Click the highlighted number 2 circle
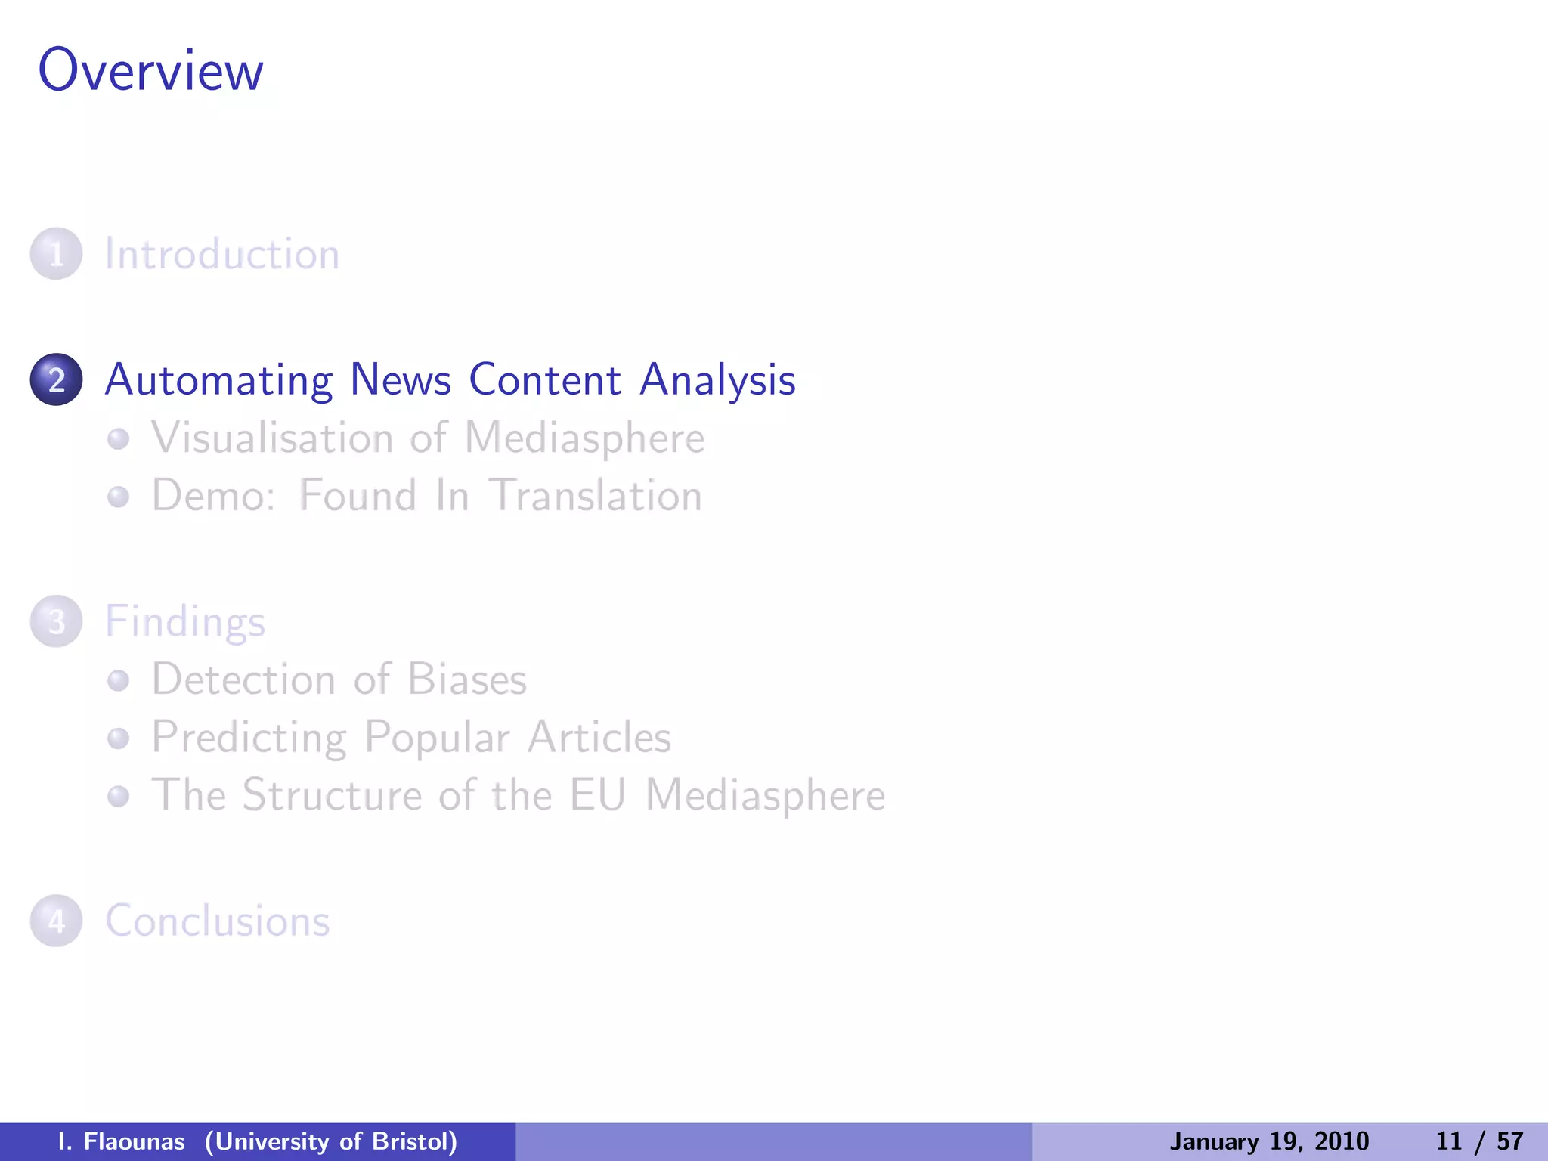Image resolution: width=1548 pixels, height=1161 pixels. tap(56, 379)
